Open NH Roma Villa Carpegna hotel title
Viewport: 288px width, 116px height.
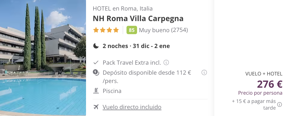click(138, 19)
